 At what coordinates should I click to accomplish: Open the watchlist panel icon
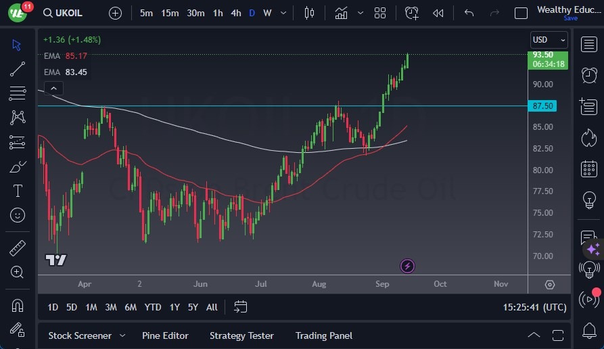(x=588, y=44)
